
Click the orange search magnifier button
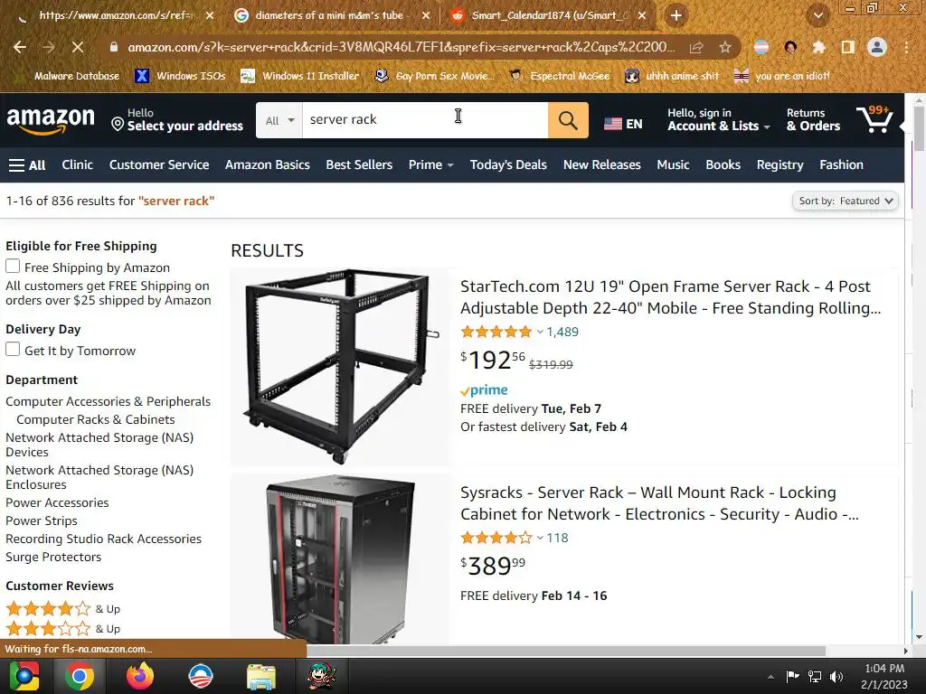point(568,120)
